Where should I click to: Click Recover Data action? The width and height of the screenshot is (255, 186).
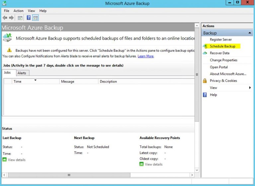(219, 53)
